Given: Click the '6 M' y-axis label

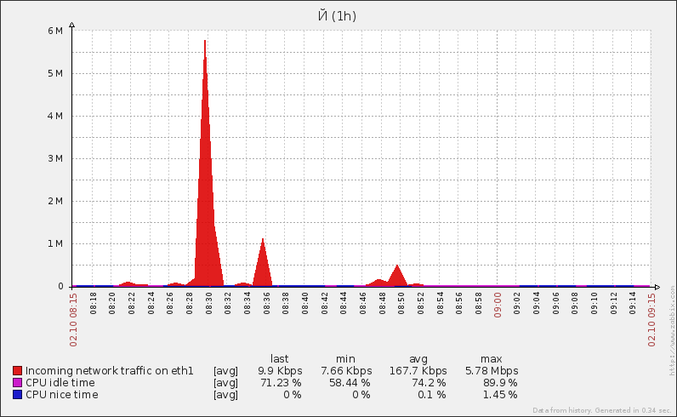Looking at the screenshot, I should coord(55,31).
